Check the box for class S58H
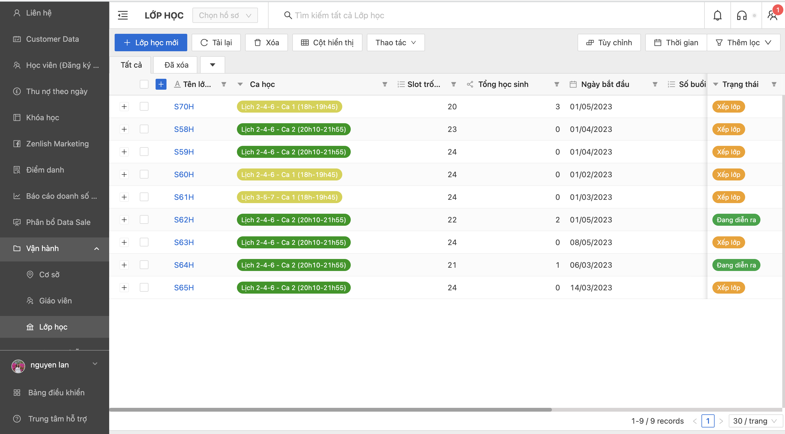Screen dimensions: 785x434 (x=144, y=129)
